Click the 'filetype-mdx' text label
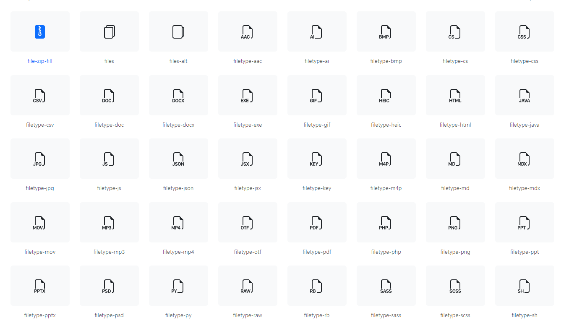The height and width of the screenshot is (323, 569). (525, 188)
